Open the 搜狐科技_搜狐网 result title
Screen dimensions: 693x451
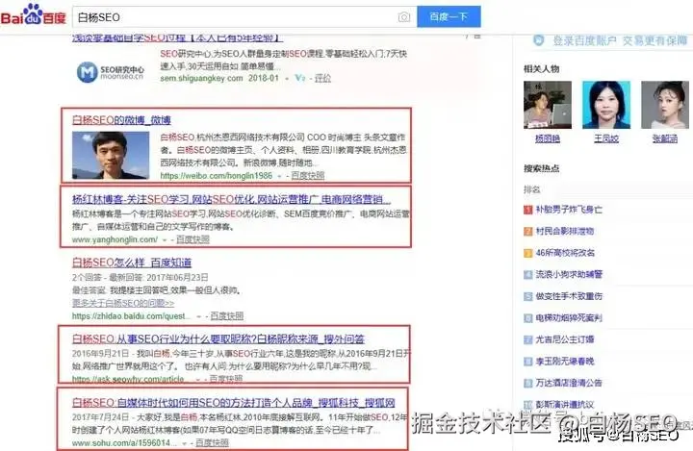234,402
